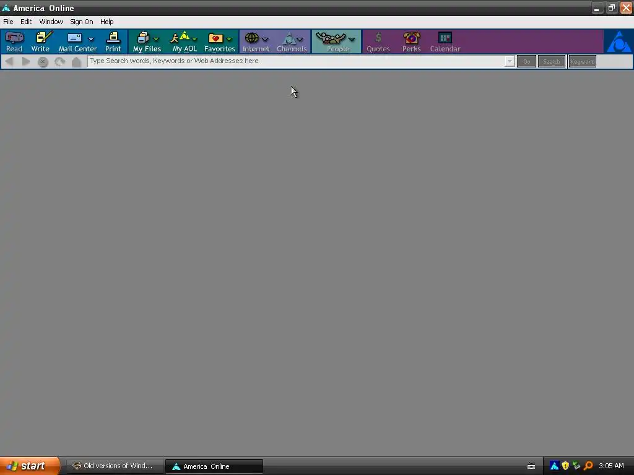Open the Edit menu
The image size is (634, 475).
(x=26, y=22)
